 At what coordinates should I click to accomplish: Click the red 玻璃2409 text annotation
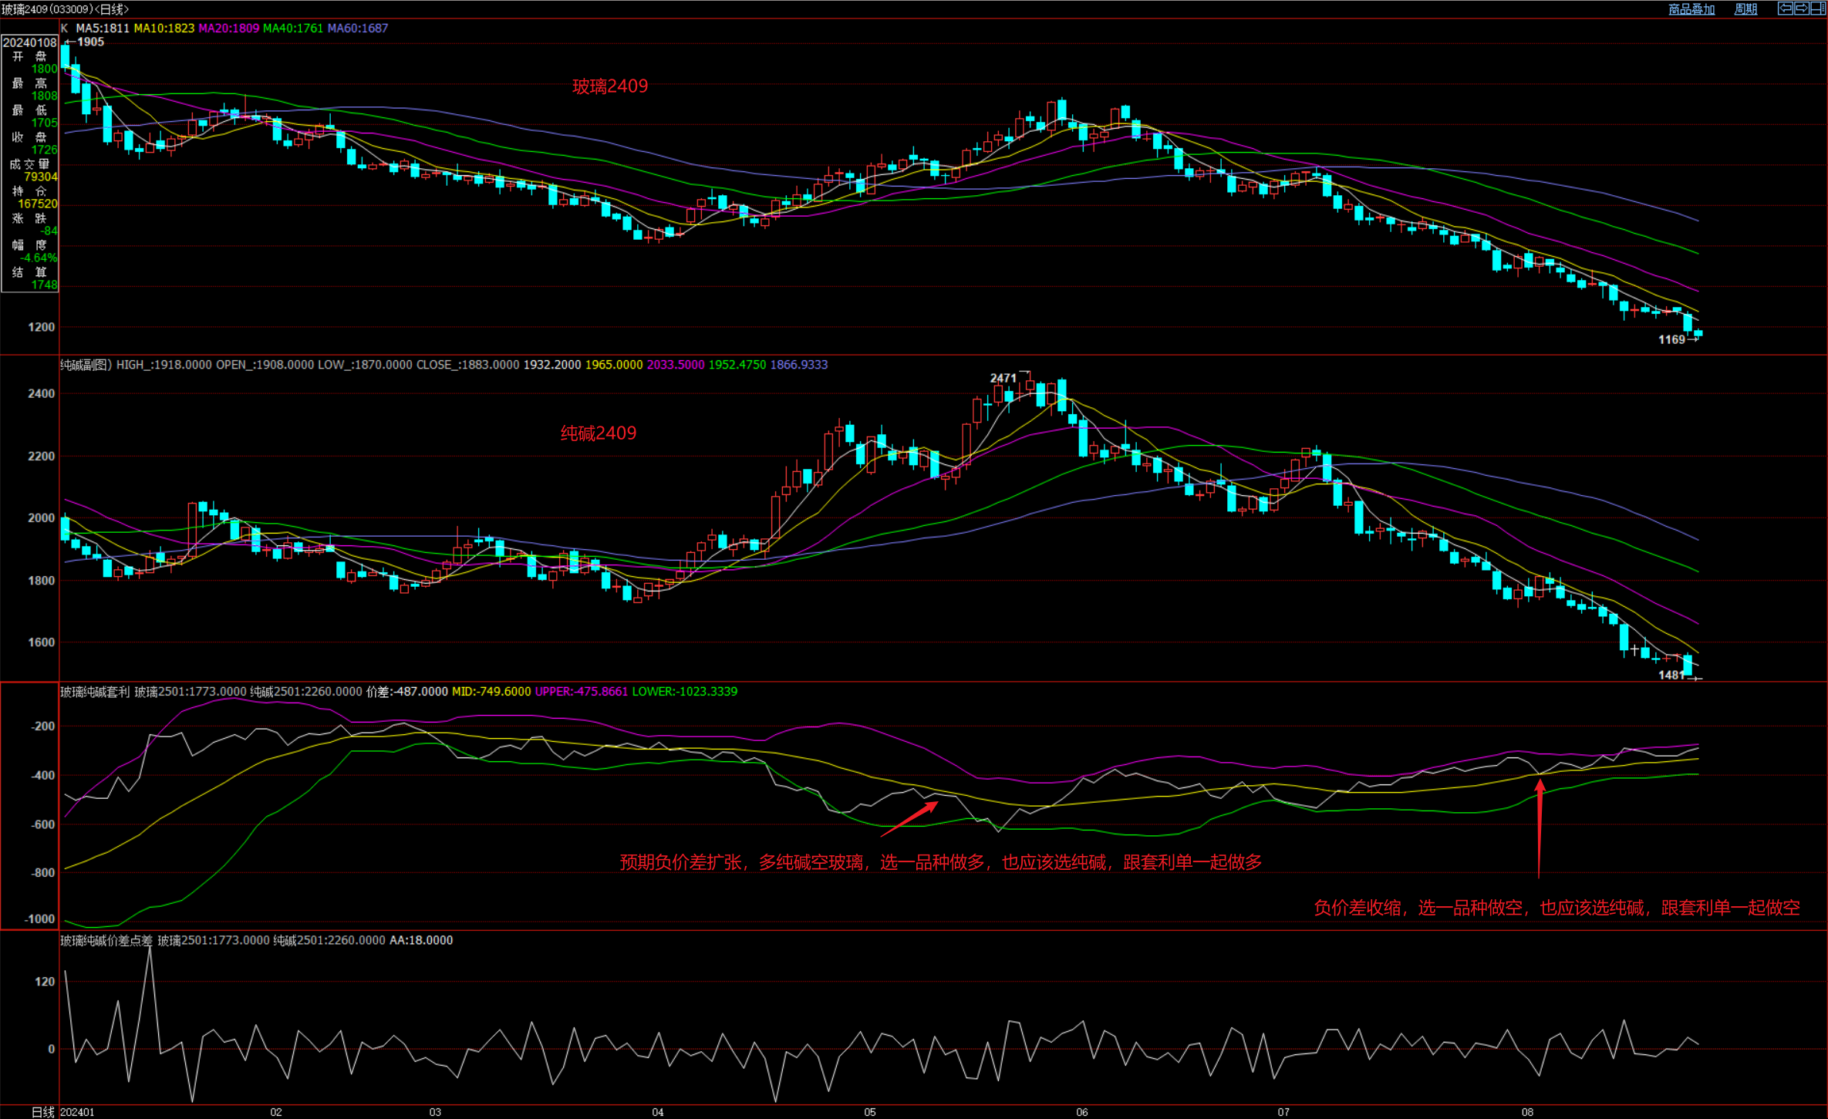pos(609,86)
